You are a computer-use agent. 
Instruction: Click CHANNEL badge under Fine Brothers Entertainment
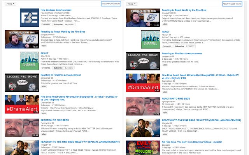(x=46, y=24)
